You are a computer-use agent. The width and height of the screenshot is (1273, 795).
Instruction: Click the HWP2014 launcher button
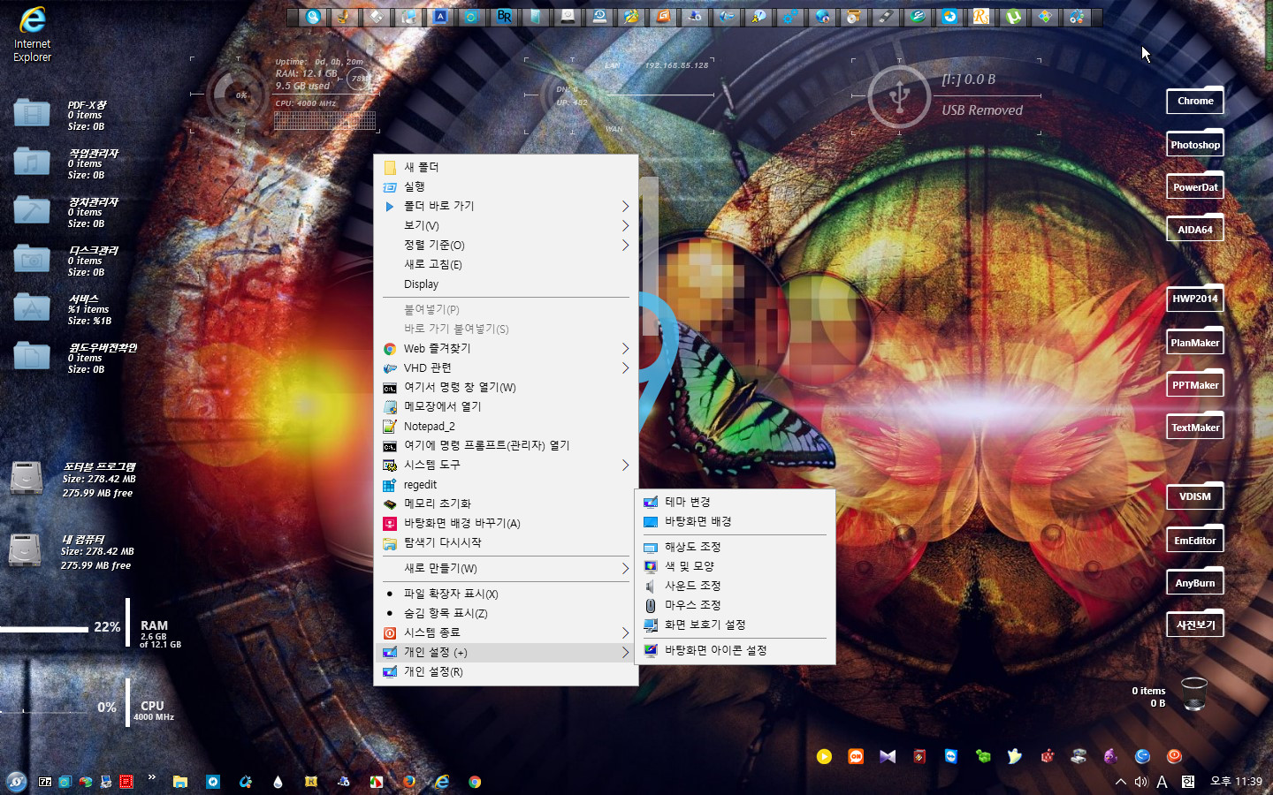[1195, 299]
